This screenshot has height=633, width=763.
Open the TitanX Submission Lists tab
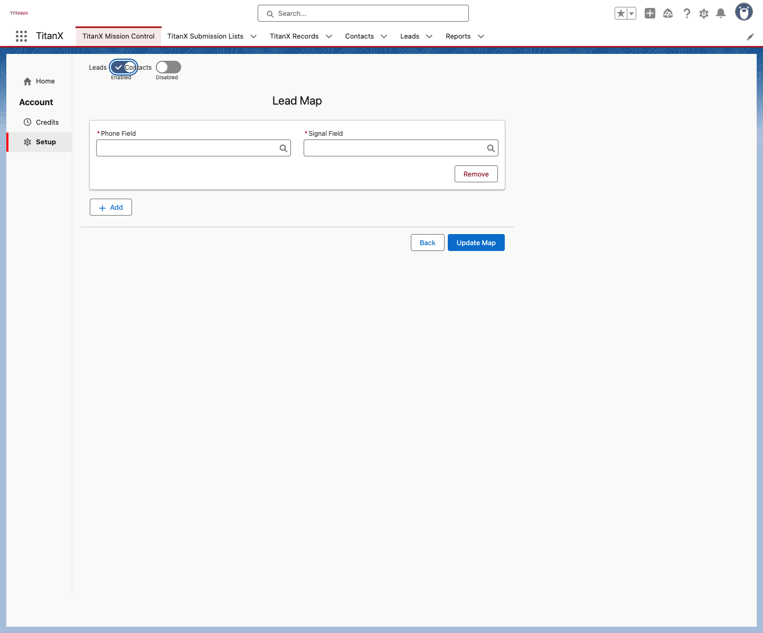205,36
